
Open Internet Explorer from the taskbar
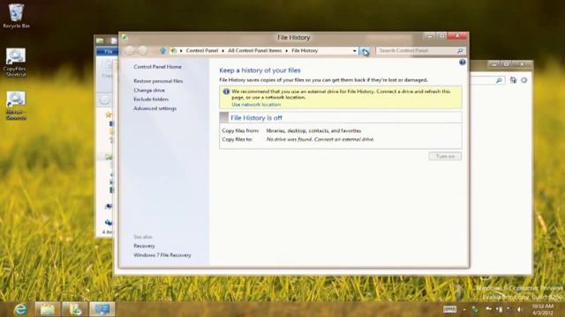pos(20,309)
